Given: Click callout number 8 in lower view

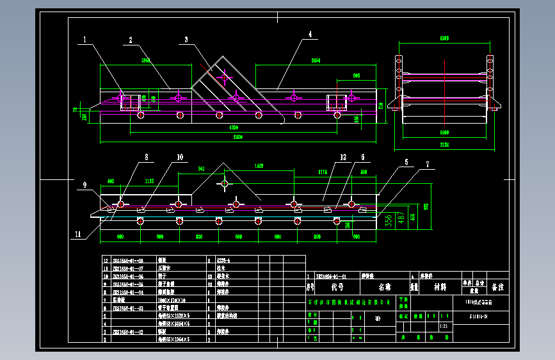Looking at the screenshot, I should click(147, 157).
